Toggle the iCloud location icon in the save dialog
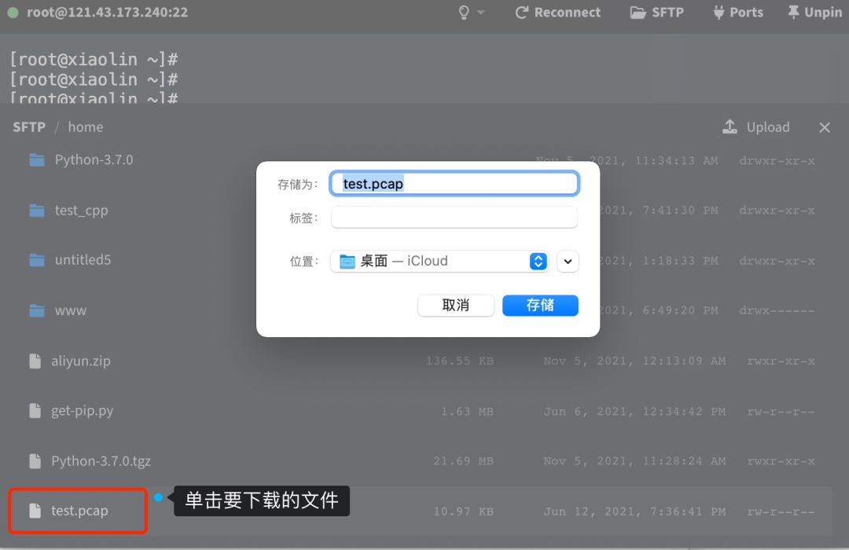 tap(347, 261)
